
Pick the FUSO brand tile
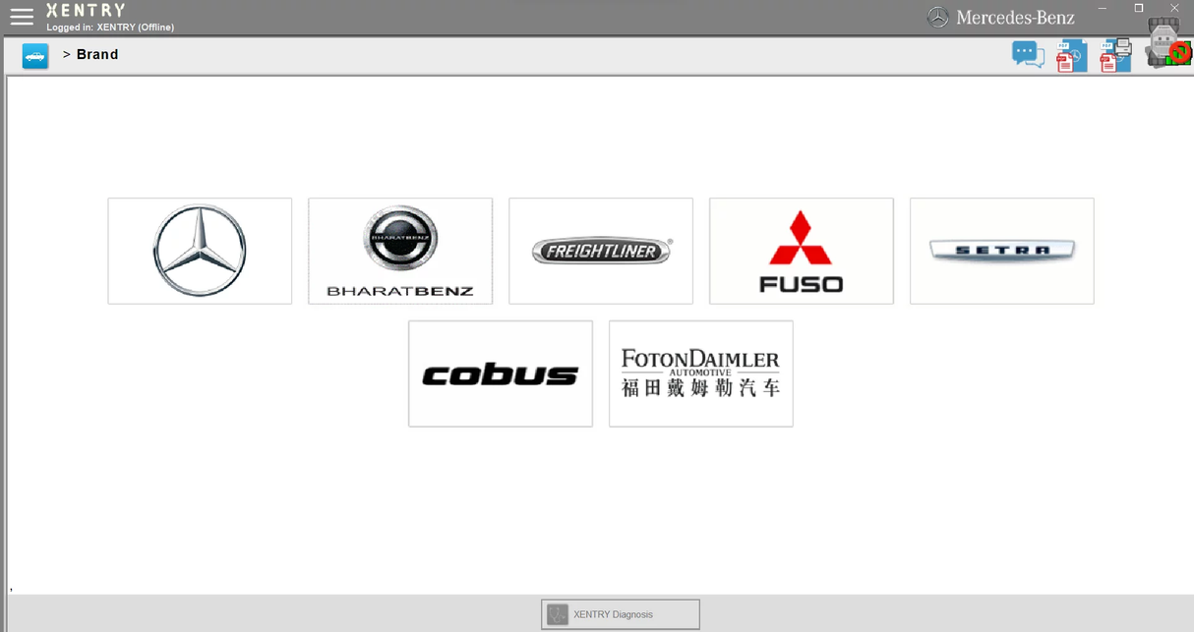(x=802, y=251)
